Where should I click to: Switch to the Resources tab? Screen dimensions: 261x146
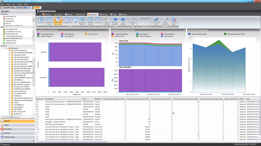coord(80,15)
